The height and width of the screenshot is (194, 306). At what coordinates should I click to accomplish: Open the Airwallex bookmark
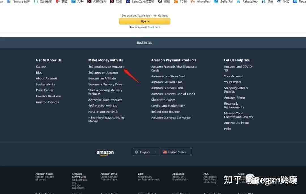[200, 2]
